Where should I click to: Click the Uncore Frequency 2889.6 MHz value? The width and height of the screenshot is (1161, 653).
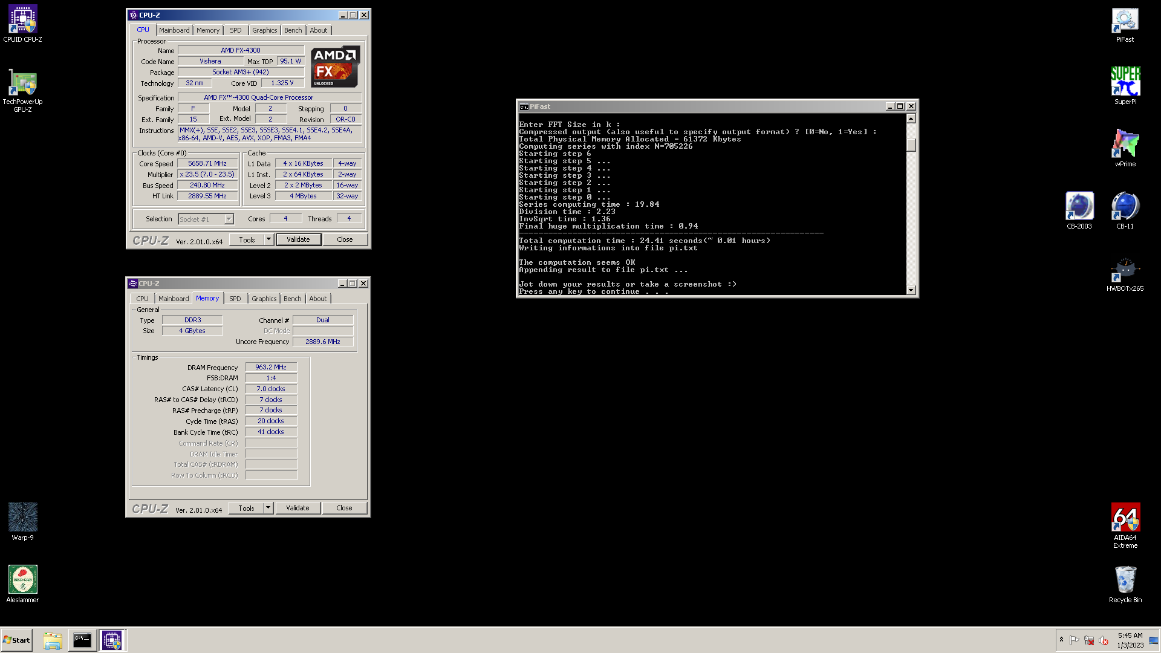click(323, 342)
